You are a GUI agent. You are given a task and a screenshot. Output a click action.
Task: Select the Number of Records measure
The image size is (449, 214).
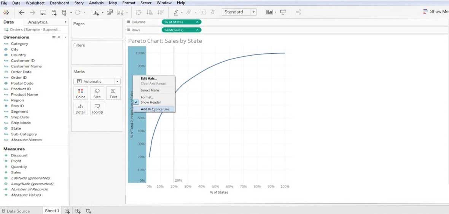click(30, 189)
